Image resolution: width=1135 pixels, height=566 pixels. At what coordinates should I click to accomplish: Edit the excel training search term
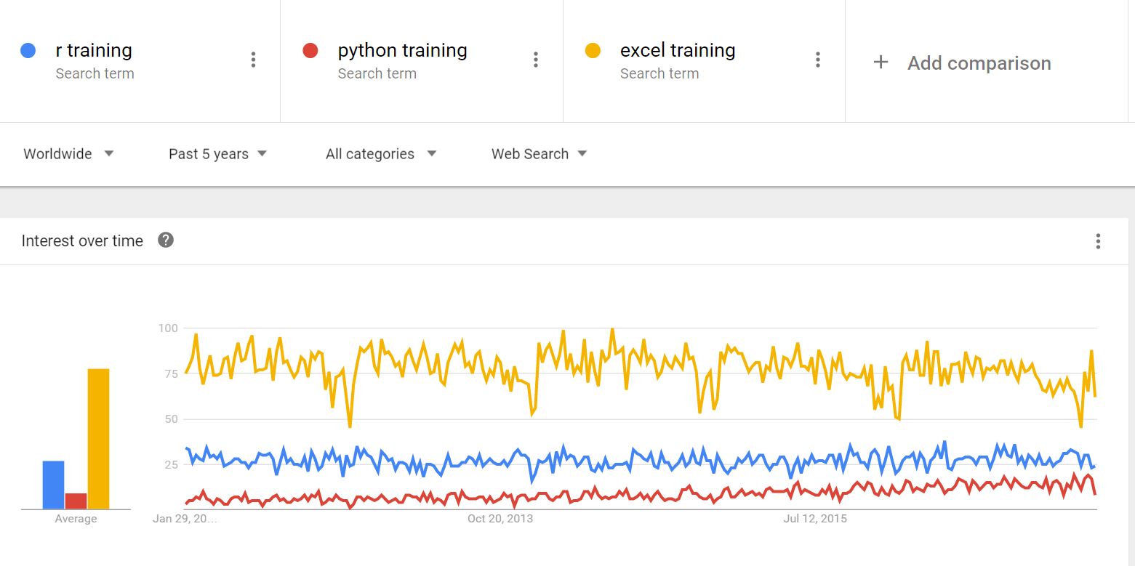(x=678, y=51)
